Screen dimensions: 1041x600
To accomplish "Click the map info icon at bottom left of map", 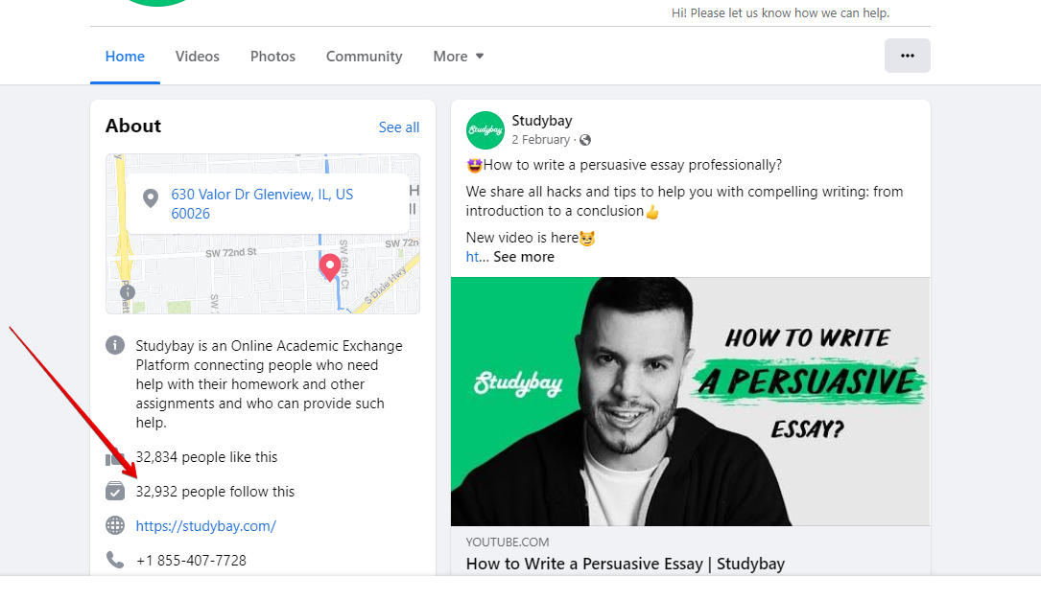I will point(128,292).
